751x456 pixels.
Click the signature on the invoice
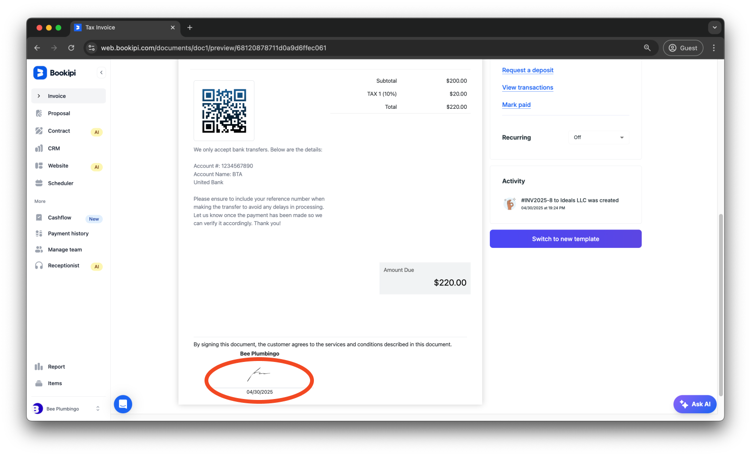click(259, 374)
